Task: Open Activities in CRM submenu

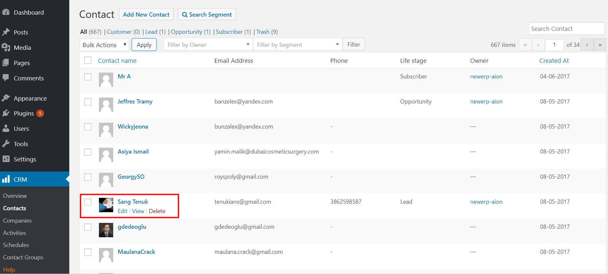Action: click(15, 233)
